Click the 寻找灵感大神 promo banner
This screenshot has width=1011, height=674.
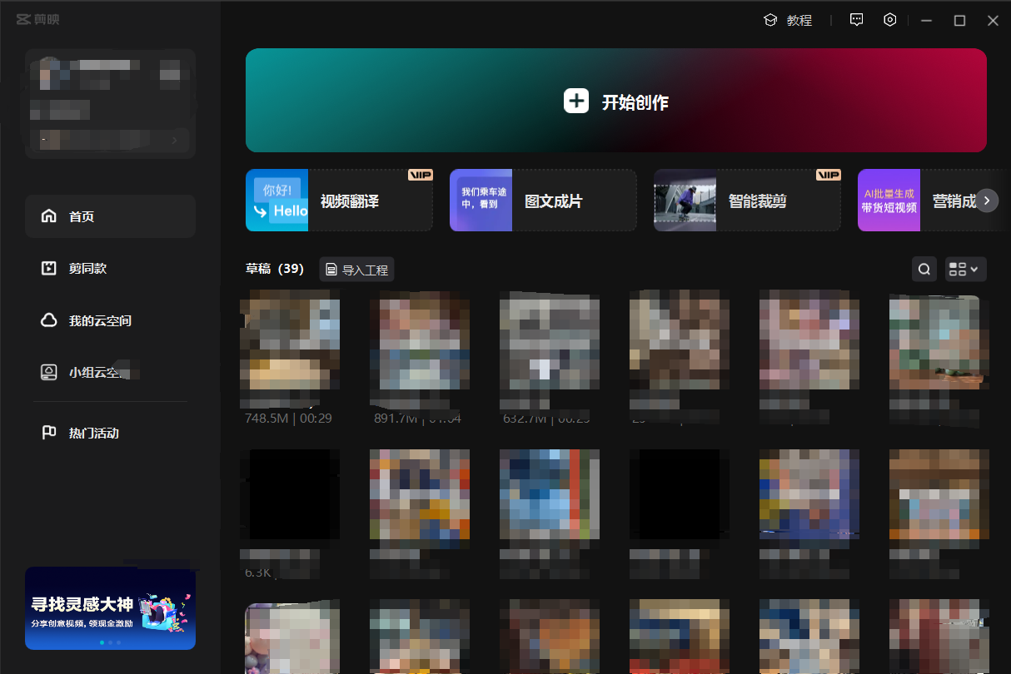tap(110, 608)
